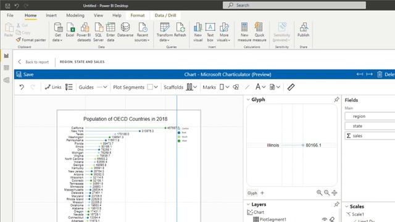Switch to Report view in sidebar

click(6, 55)
